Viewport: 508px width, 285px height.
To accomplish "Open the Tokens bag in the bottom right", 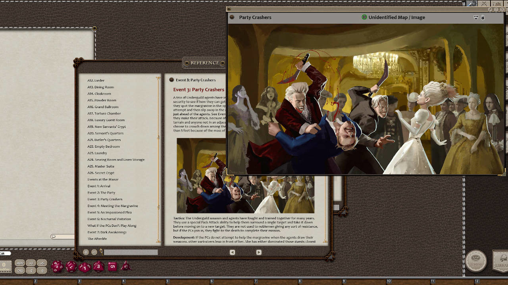I will tap(476, 261).
